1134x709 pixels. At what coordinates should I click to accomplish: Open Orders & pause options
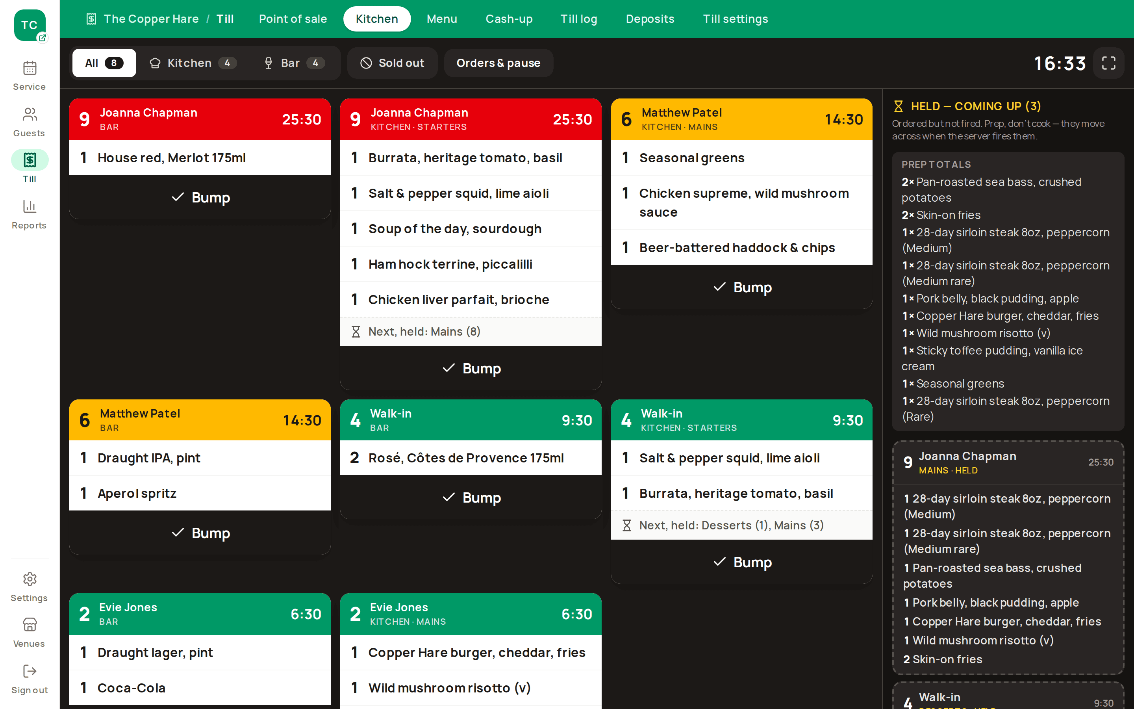tap(498, 63)
